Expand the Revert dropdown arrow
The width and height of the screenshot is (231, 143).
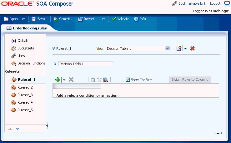(103, 19)
